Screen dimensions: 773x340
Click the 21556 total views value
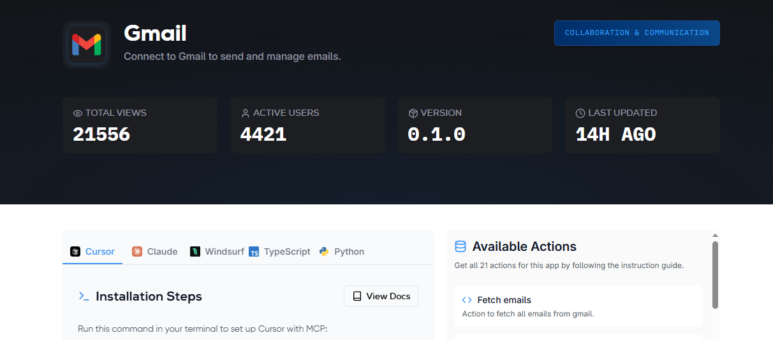click(101, 134)
